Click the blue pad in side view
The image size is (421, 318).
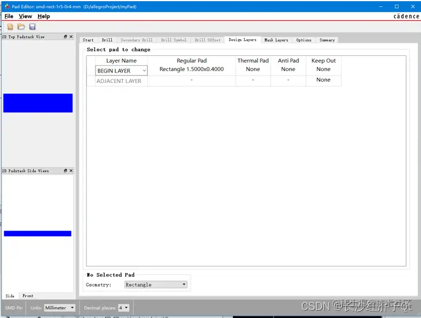point(37,233)
